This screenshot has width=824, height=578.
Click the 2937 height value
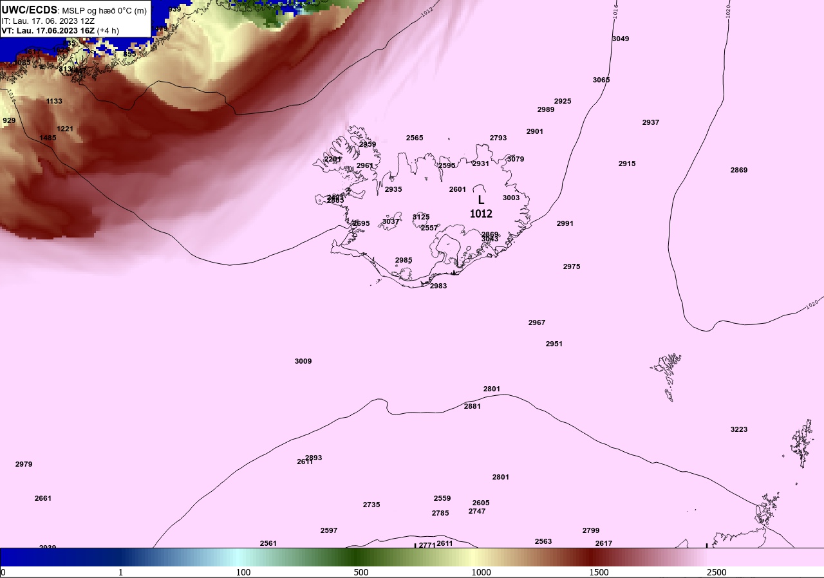pos(651,122)
